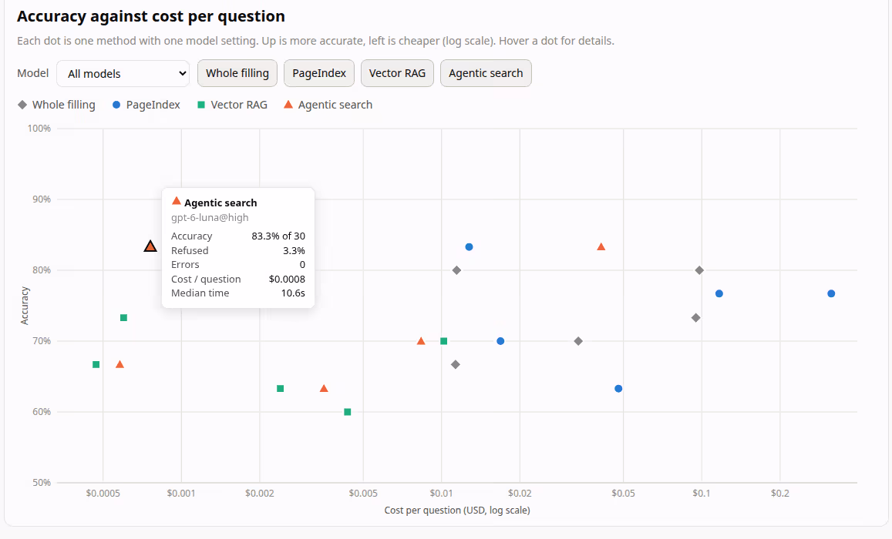Select the Agentic search triangle near $0.04 cost
892x539 pixels.
pos(601,246)
